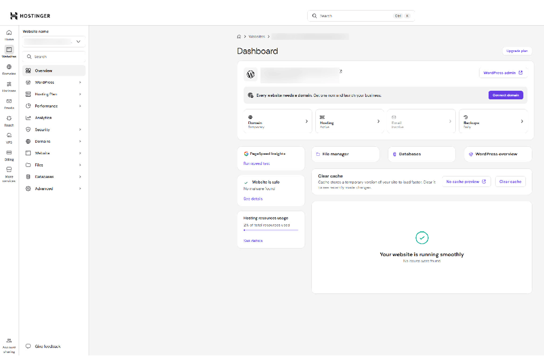The image size is (544, 363).
Task: Expand Databases in the sidebar menu
Action: (x=54, y=177)
